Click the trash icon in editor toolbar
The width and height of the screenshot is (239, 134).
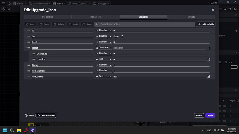click(230, 9)
